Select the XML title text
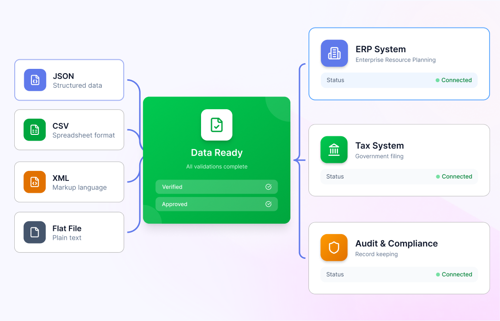 (x=60, y=178)
